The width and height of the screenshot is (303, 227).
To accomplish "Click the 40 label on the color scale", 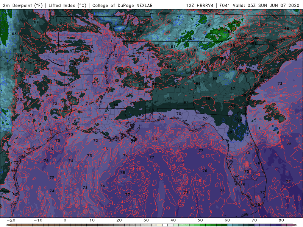I will pyautogui.click(x=173, y=220).
